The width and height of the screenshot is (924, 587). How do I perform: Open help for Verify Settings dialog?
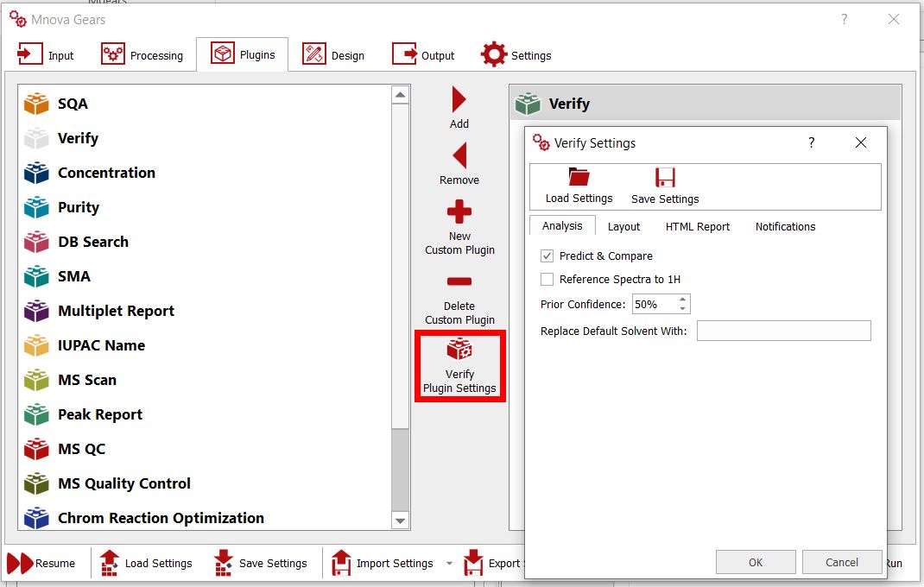coord(812,142)
